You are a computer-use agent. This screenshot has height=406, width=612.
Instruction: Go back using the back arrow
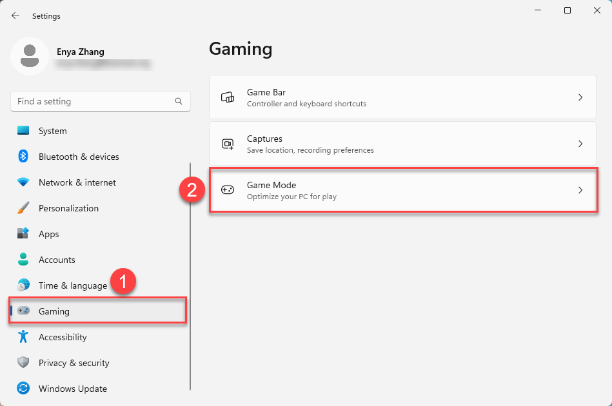coord(15,15)
